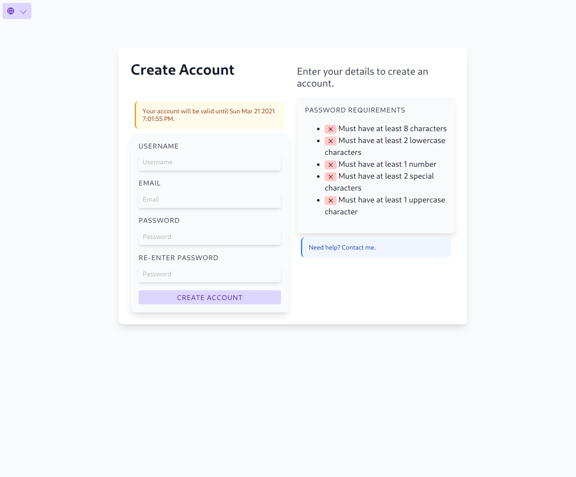Screen dimensions: 576x477
Task: Select the account validity notice banner
Action: tap(209, 115)
